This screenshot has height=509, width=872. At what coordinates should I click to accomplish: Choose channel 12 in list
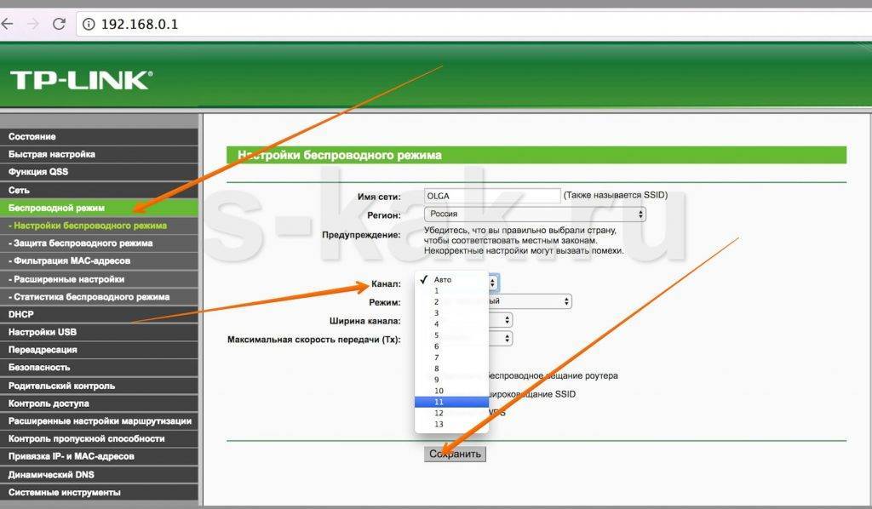pyautogui.click(x=451, y=413)
